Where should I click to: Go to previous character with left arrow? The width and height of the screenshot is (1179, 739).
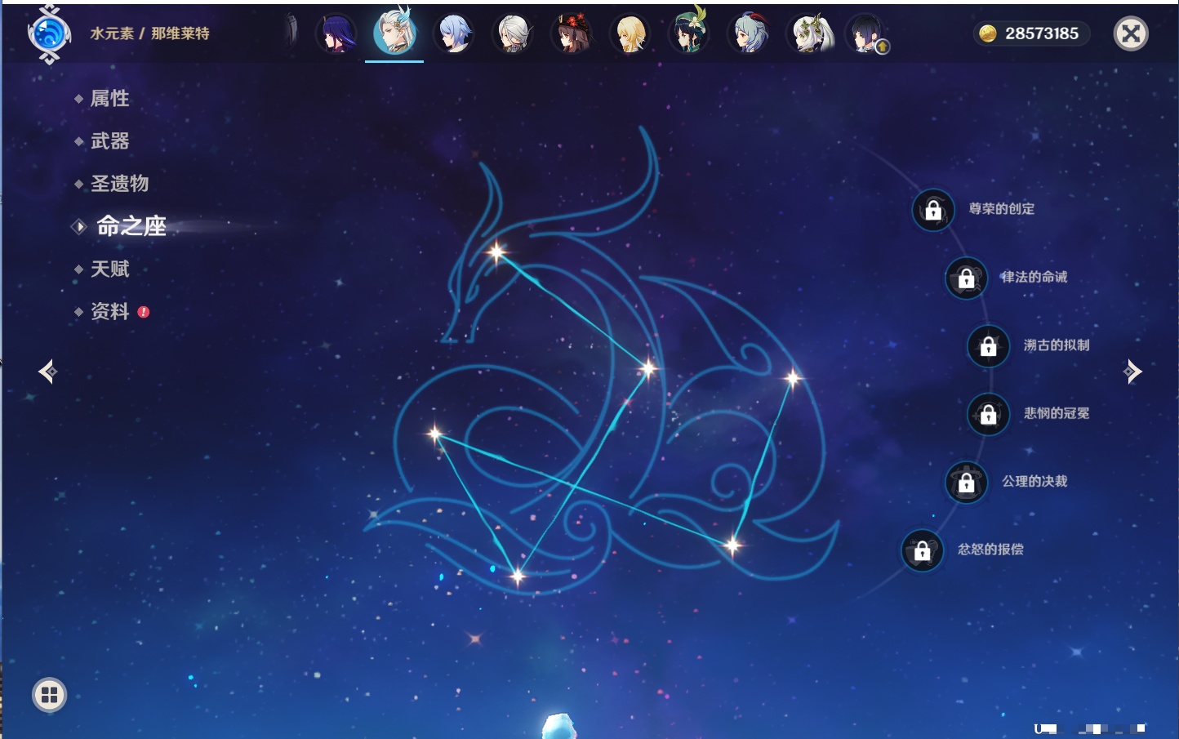point(47,372)
